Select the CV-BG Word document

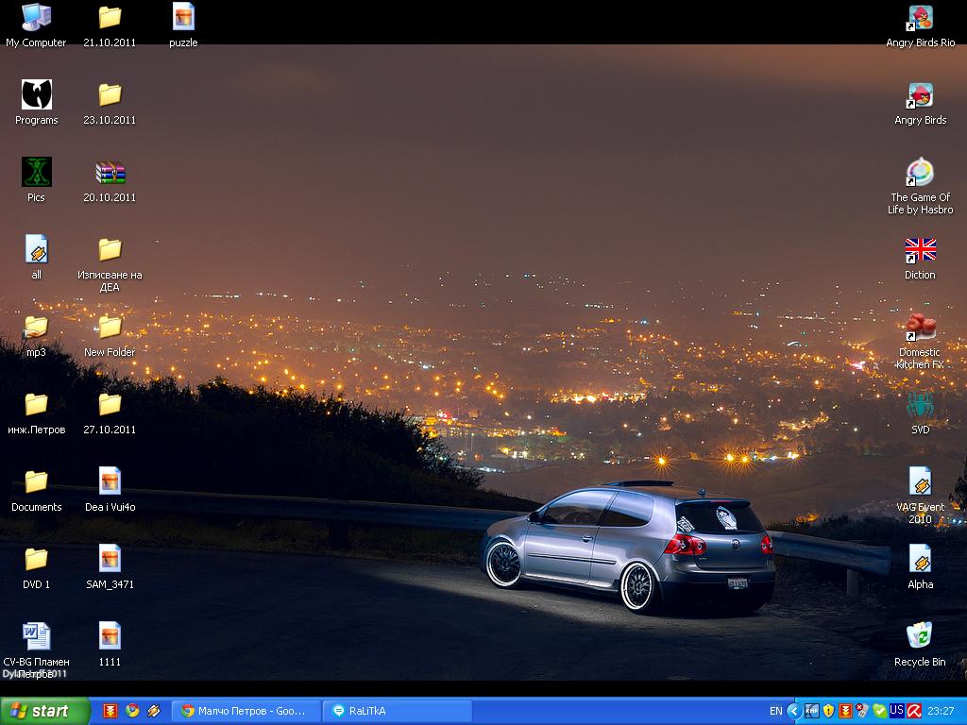pyautogui.click(x=36, y=635)
